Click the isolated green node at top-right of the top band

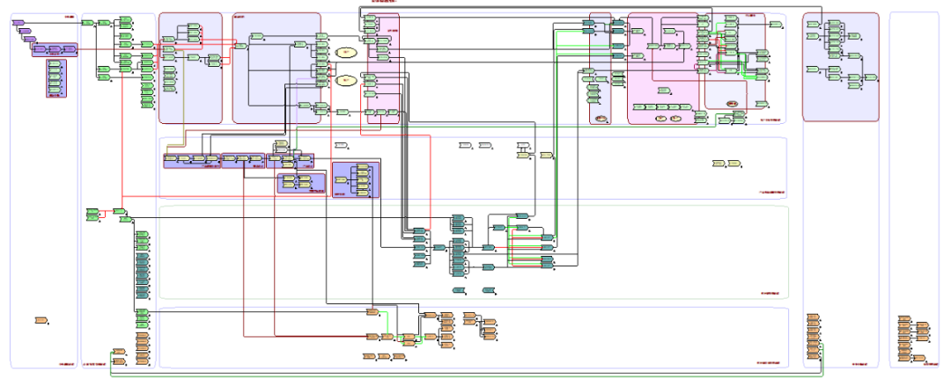[x=774, y=25]
